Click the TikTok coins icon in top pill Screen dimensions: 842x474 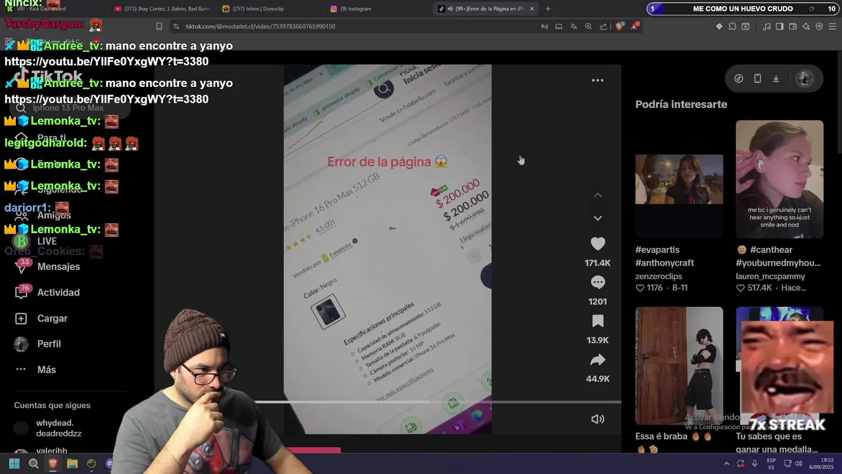click(739, 78)
